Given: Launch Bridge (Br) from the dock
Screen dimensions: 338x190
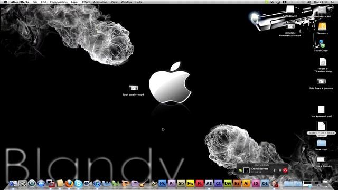Looking at the screenshot, I should [237, 183].
